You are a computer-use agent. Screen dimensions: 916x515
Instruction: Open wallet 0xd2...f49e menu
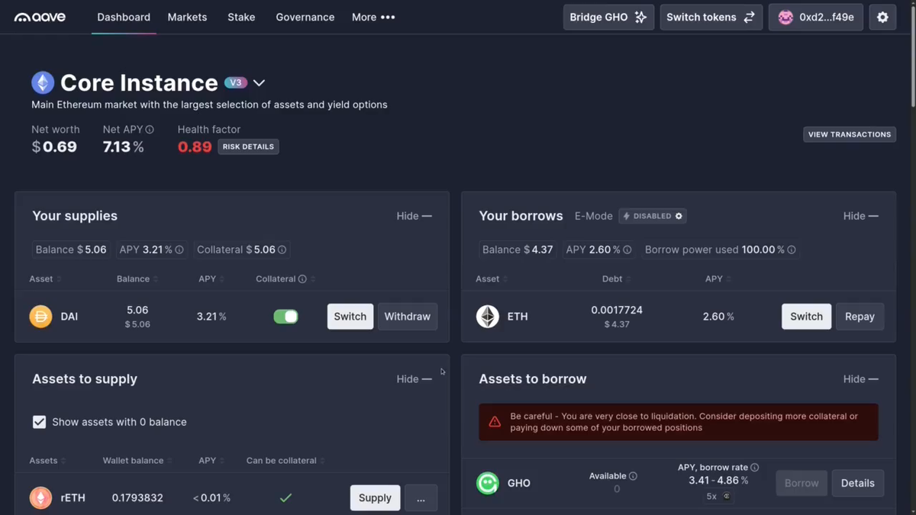point(816,18)
